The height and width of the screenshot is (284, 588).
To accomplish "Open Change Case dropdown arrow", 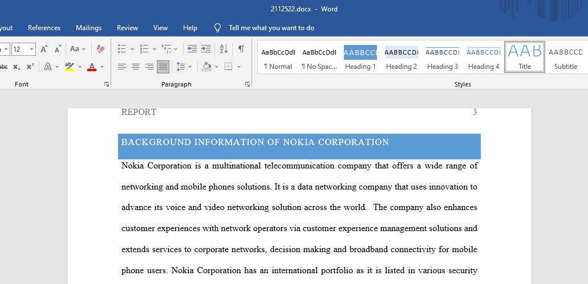I will pyautogui.click(x=84, y=49).
